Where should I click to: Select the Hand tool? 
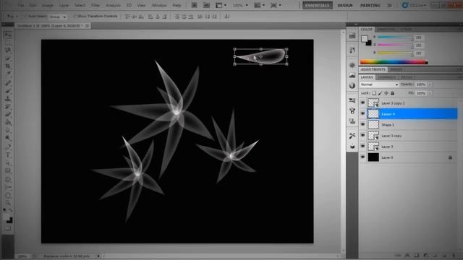(8, 195)
